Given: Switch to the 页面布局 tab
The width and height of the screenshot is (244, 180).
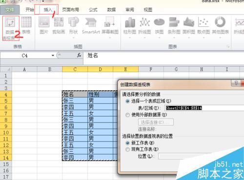Looking at the screenshot, I should click(x=71, y=10).
